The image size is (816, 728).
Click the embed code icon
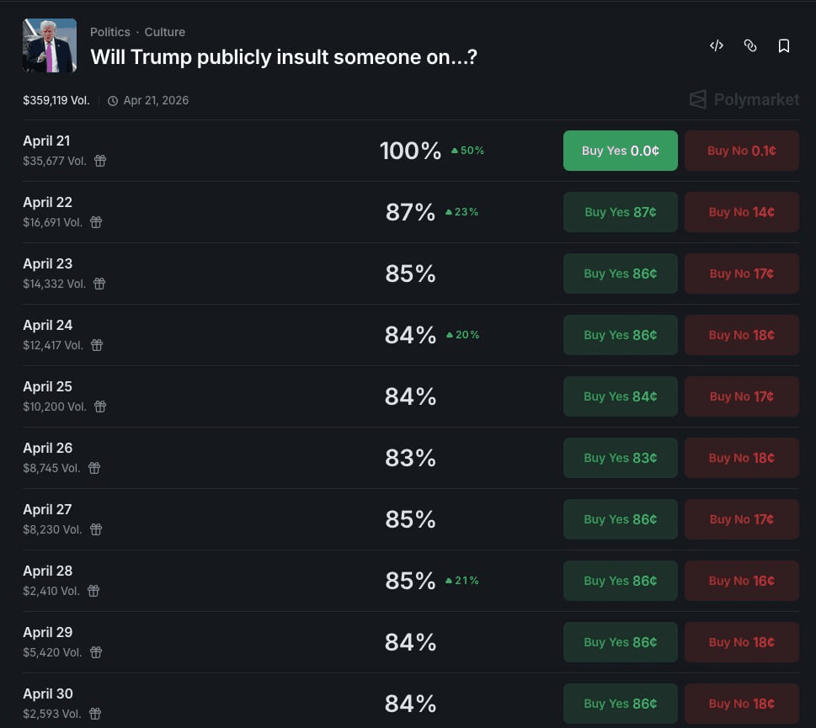717,46
